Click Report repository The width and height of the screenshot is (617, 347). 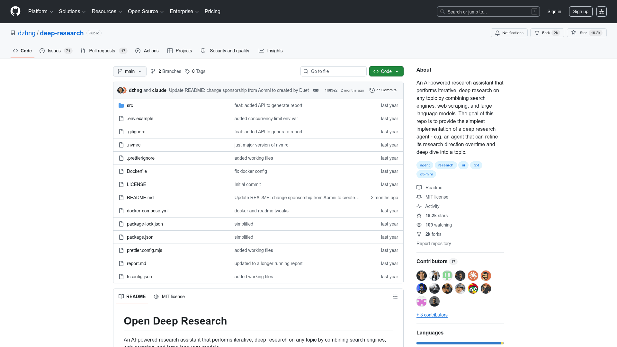pyautogui.click(x=434, y=244)
